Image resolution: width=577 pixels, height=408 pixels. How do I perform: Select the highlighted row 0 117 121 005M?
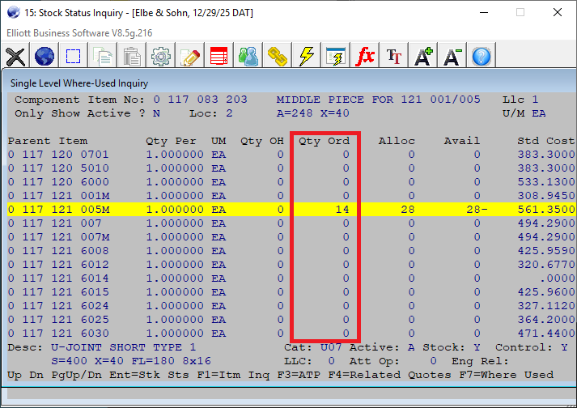58,209
